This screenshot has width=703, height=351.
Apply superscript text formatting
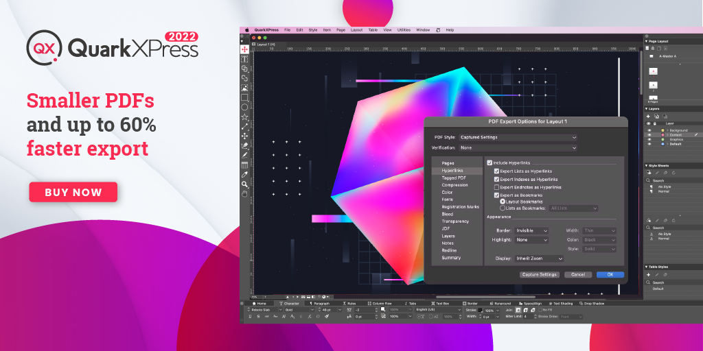(x=284, y=317)
